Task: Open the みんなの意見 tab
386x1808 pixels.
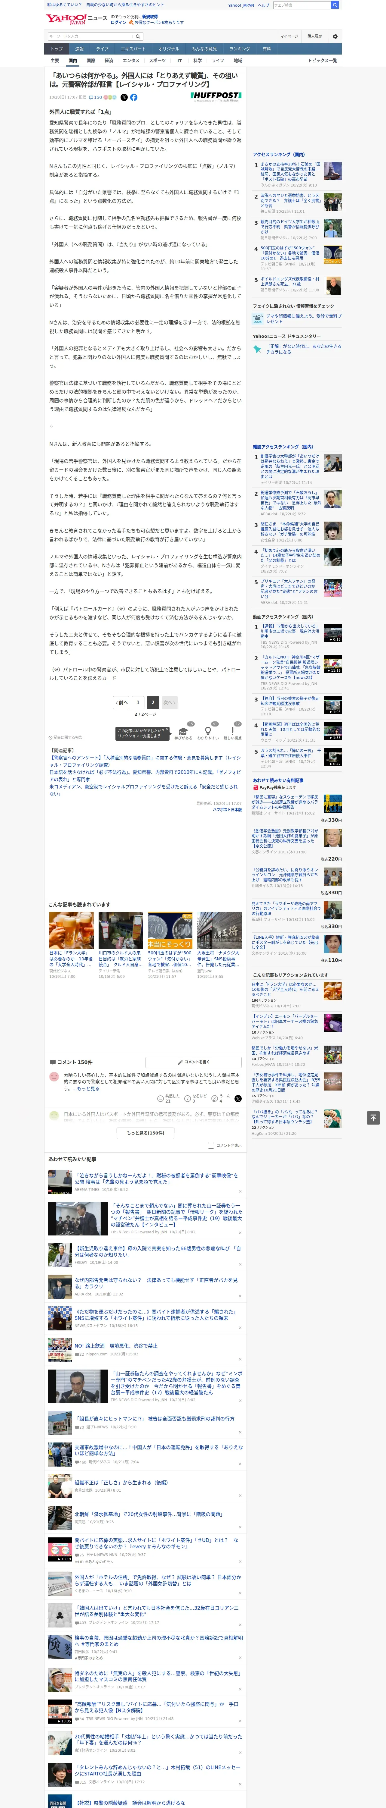Action: click(x=204, y=49)
